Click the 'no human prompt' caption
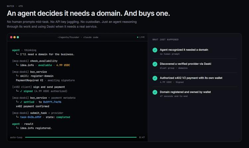This screenshot has height=148, width=249. (x=170, y=54)
